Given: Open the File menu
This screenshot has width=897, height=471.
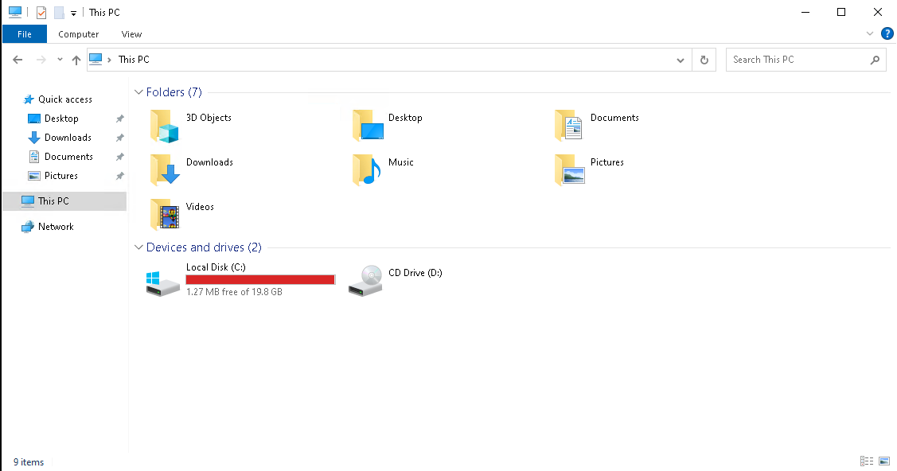Looking at the screenshot, I should (x=25, y=34).
